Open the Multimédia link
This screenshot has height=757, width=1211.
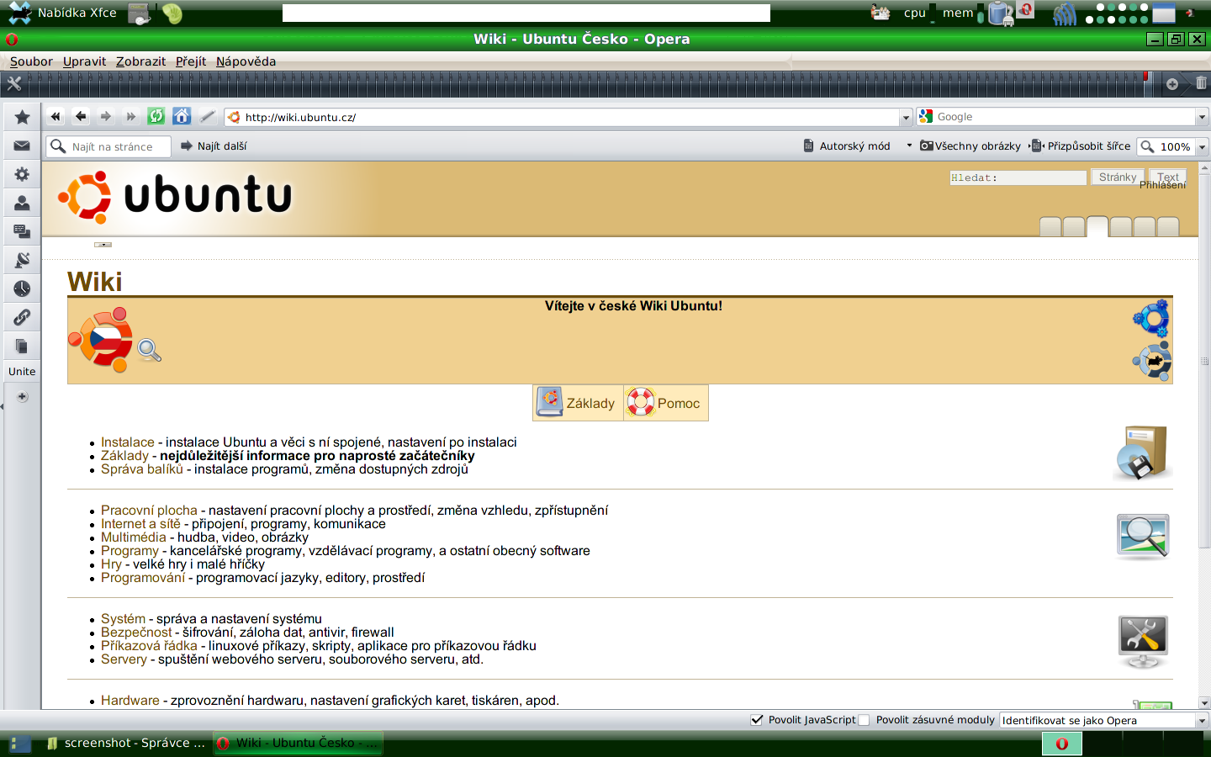(x=134, y=537)
